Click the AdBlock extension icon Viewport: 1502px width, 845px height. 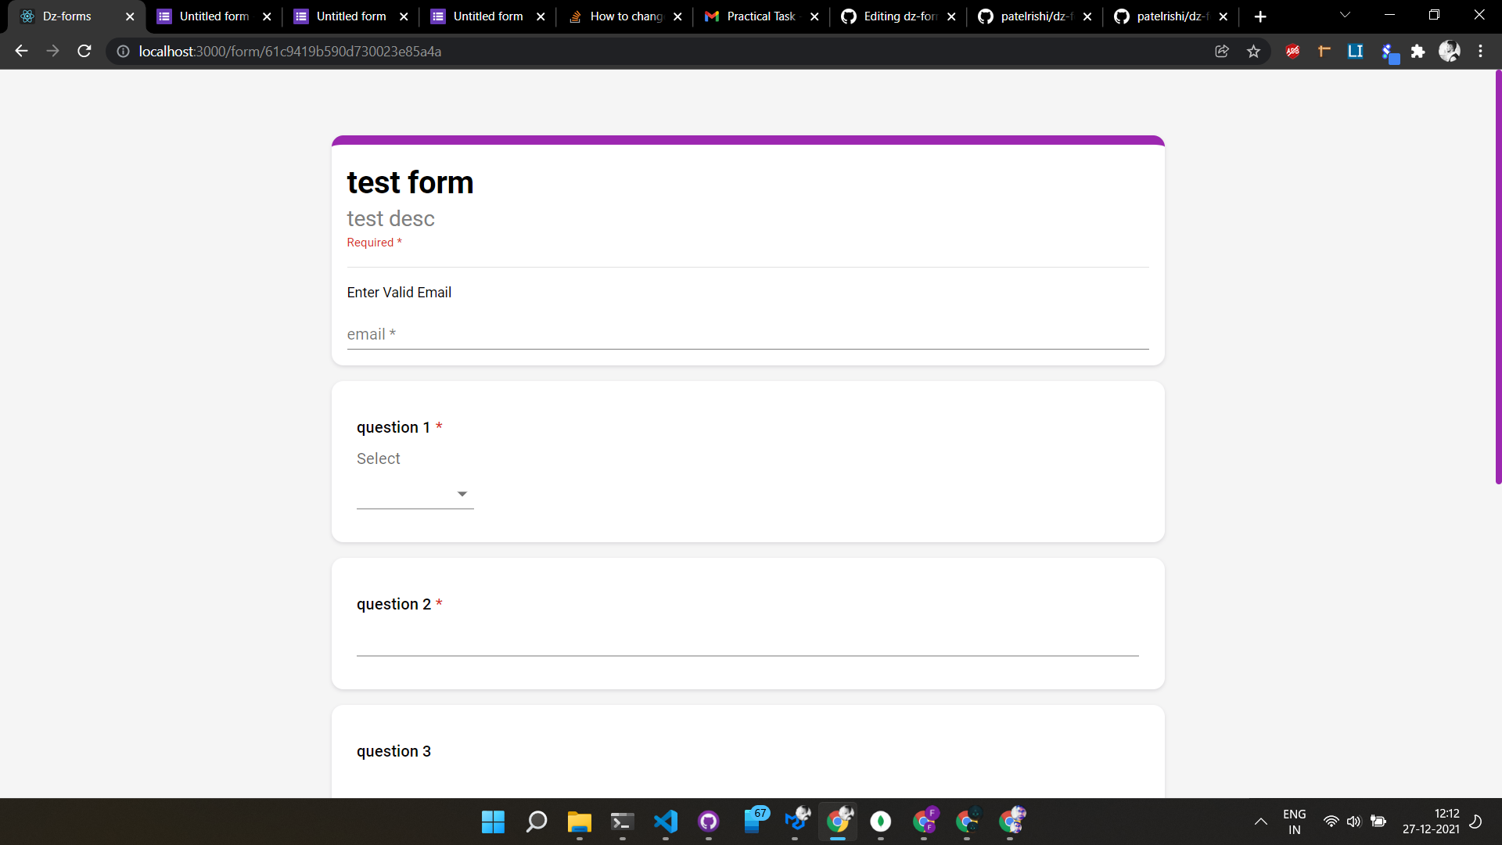point(1292,51)
